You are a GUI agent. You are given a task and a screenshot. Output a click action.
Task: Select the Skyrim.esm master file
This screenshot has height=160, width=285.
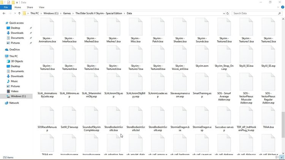202,57
